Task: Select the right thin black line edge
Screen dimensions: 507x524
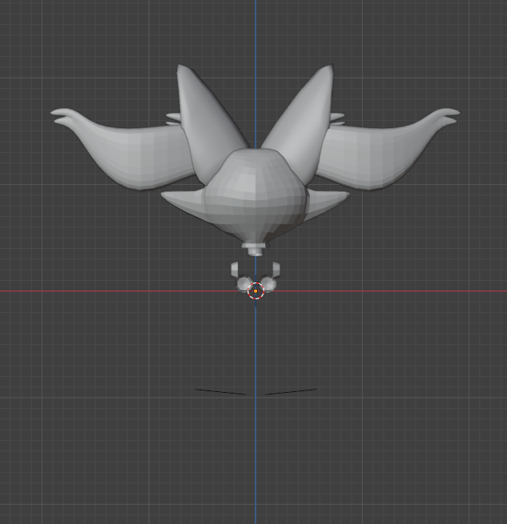Action: (x=291, y=392)
